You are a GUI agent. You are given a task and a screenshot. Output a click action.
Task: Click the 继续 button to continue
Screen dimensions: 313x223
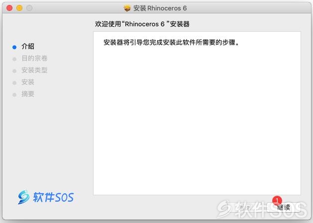[284, 208]
